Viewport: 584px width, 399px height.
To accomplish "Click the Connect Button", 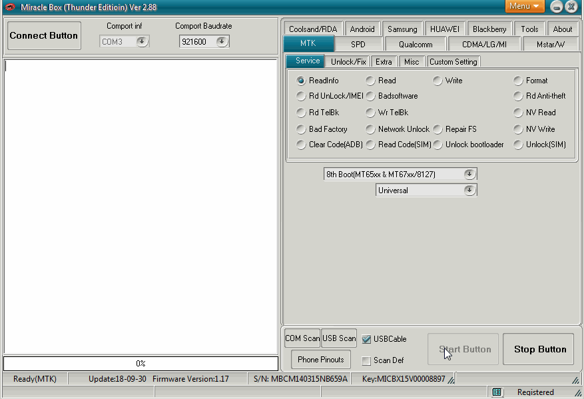I will pyautogui.click(x=44, y=35).
